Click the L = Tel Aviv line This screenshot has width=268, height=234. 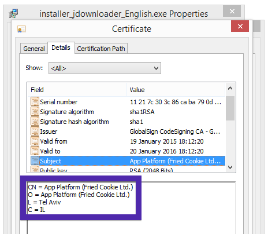coord(44,202)
